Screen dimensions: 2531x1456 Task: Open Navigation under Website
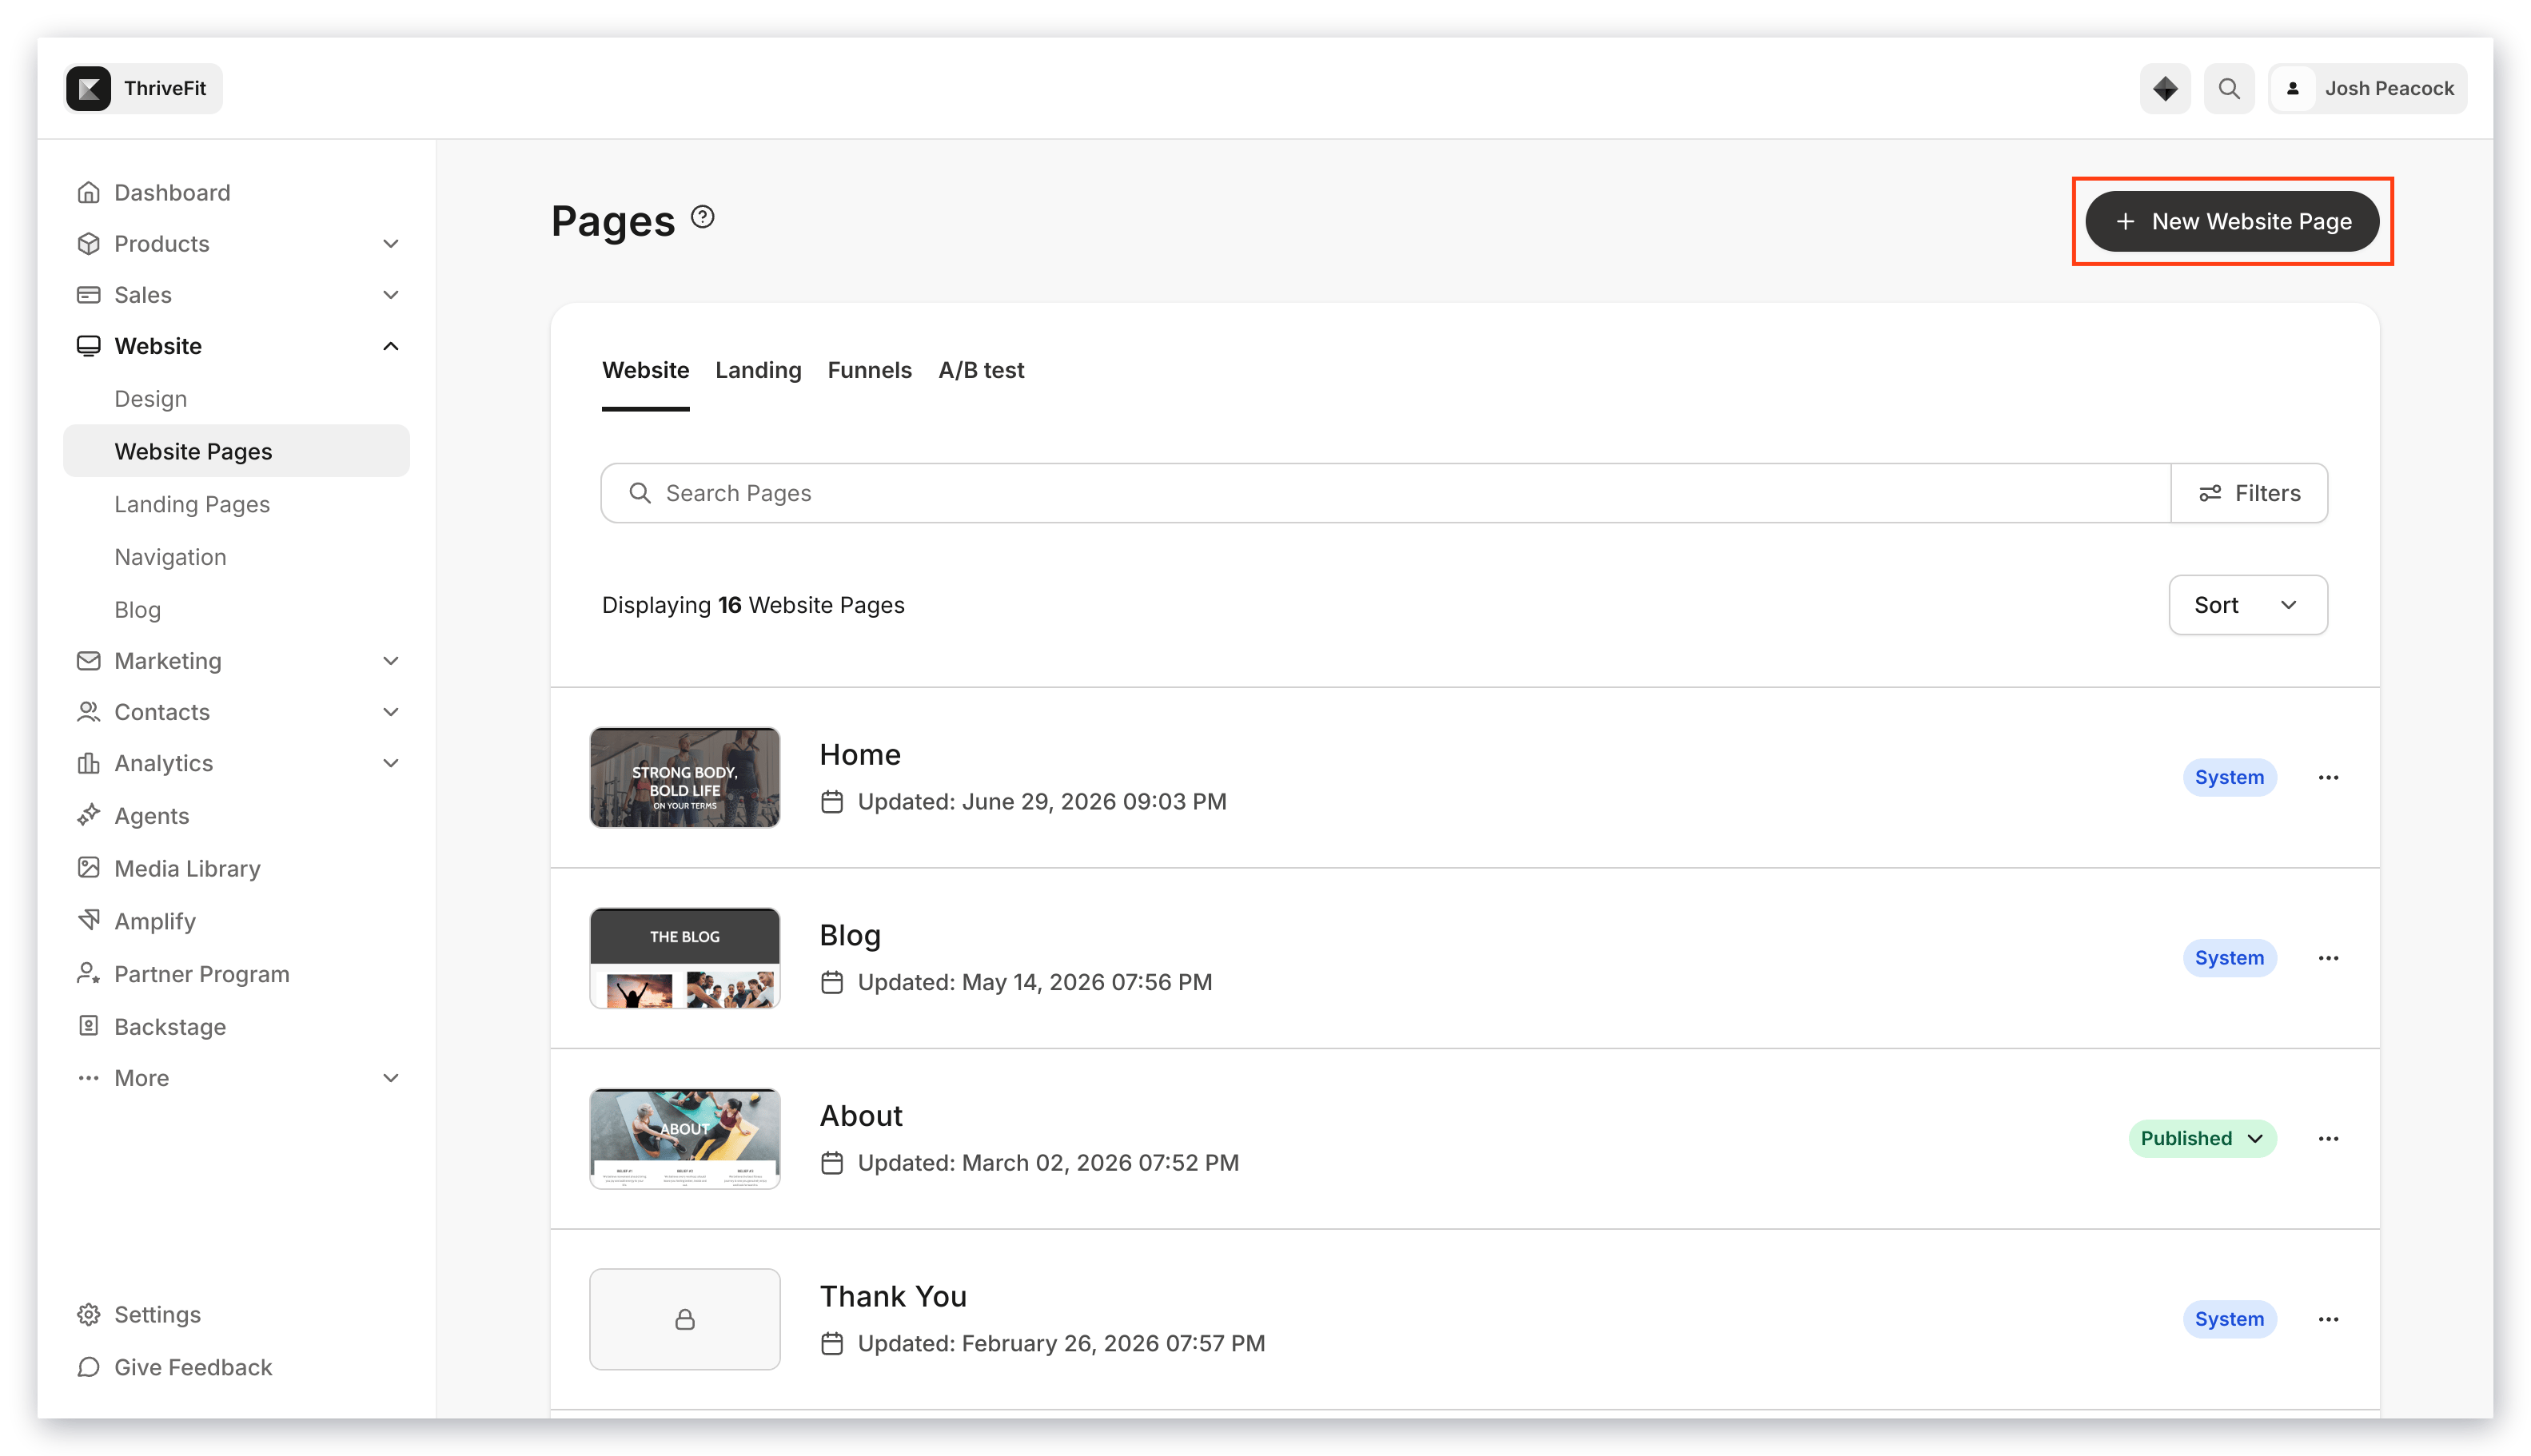coord(170,557)
